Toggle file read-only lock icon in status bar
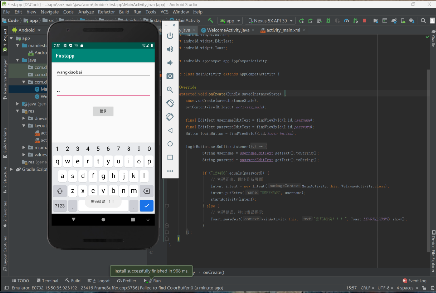Screen dimensions: 436x293 click(424, 288)
